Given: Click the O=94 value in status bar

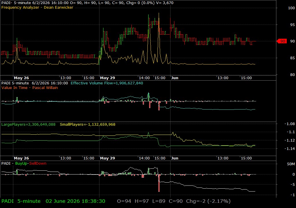Looking at the screenshot, I should tap(124, 201).
